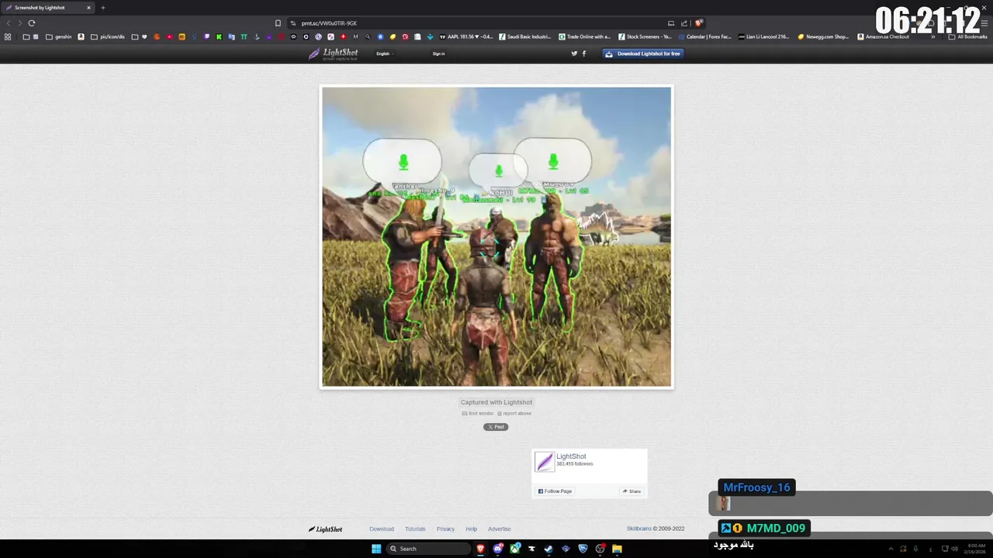Screen dimensions: 993x558
Task: Open the Tutorials footer link
Action: [x=415, y=529]
